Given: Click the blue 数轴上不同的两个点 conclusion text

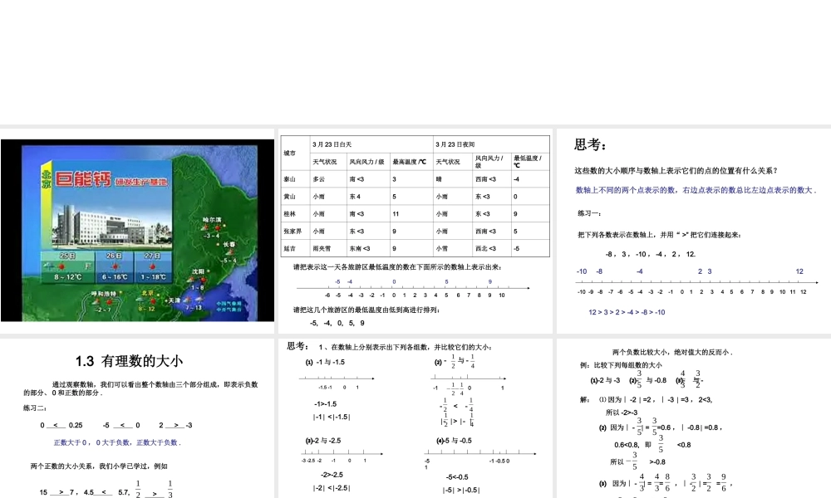Looking at the screenshot, I should coord(696,190).
